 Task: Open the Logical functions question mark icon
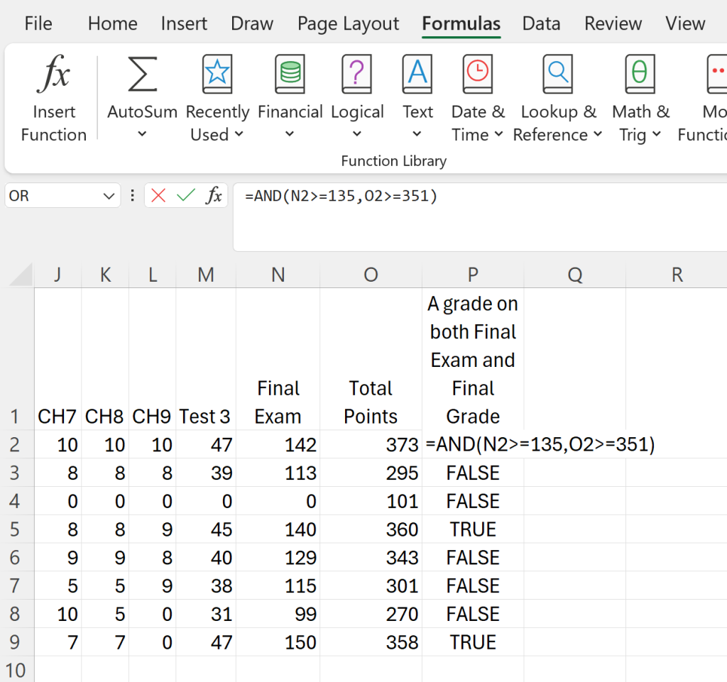pos(357,75)
